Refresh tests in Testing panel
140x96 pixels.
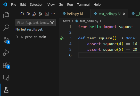(x=22, y=14)
